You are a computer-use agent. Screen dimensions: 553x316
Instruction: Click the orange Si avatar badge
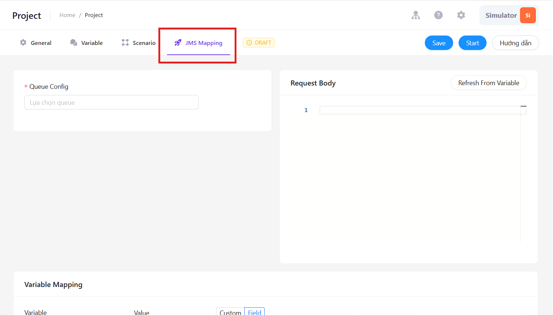(528, 15)
